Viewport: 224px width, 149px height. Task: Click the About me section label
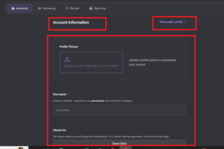[60, 130]
